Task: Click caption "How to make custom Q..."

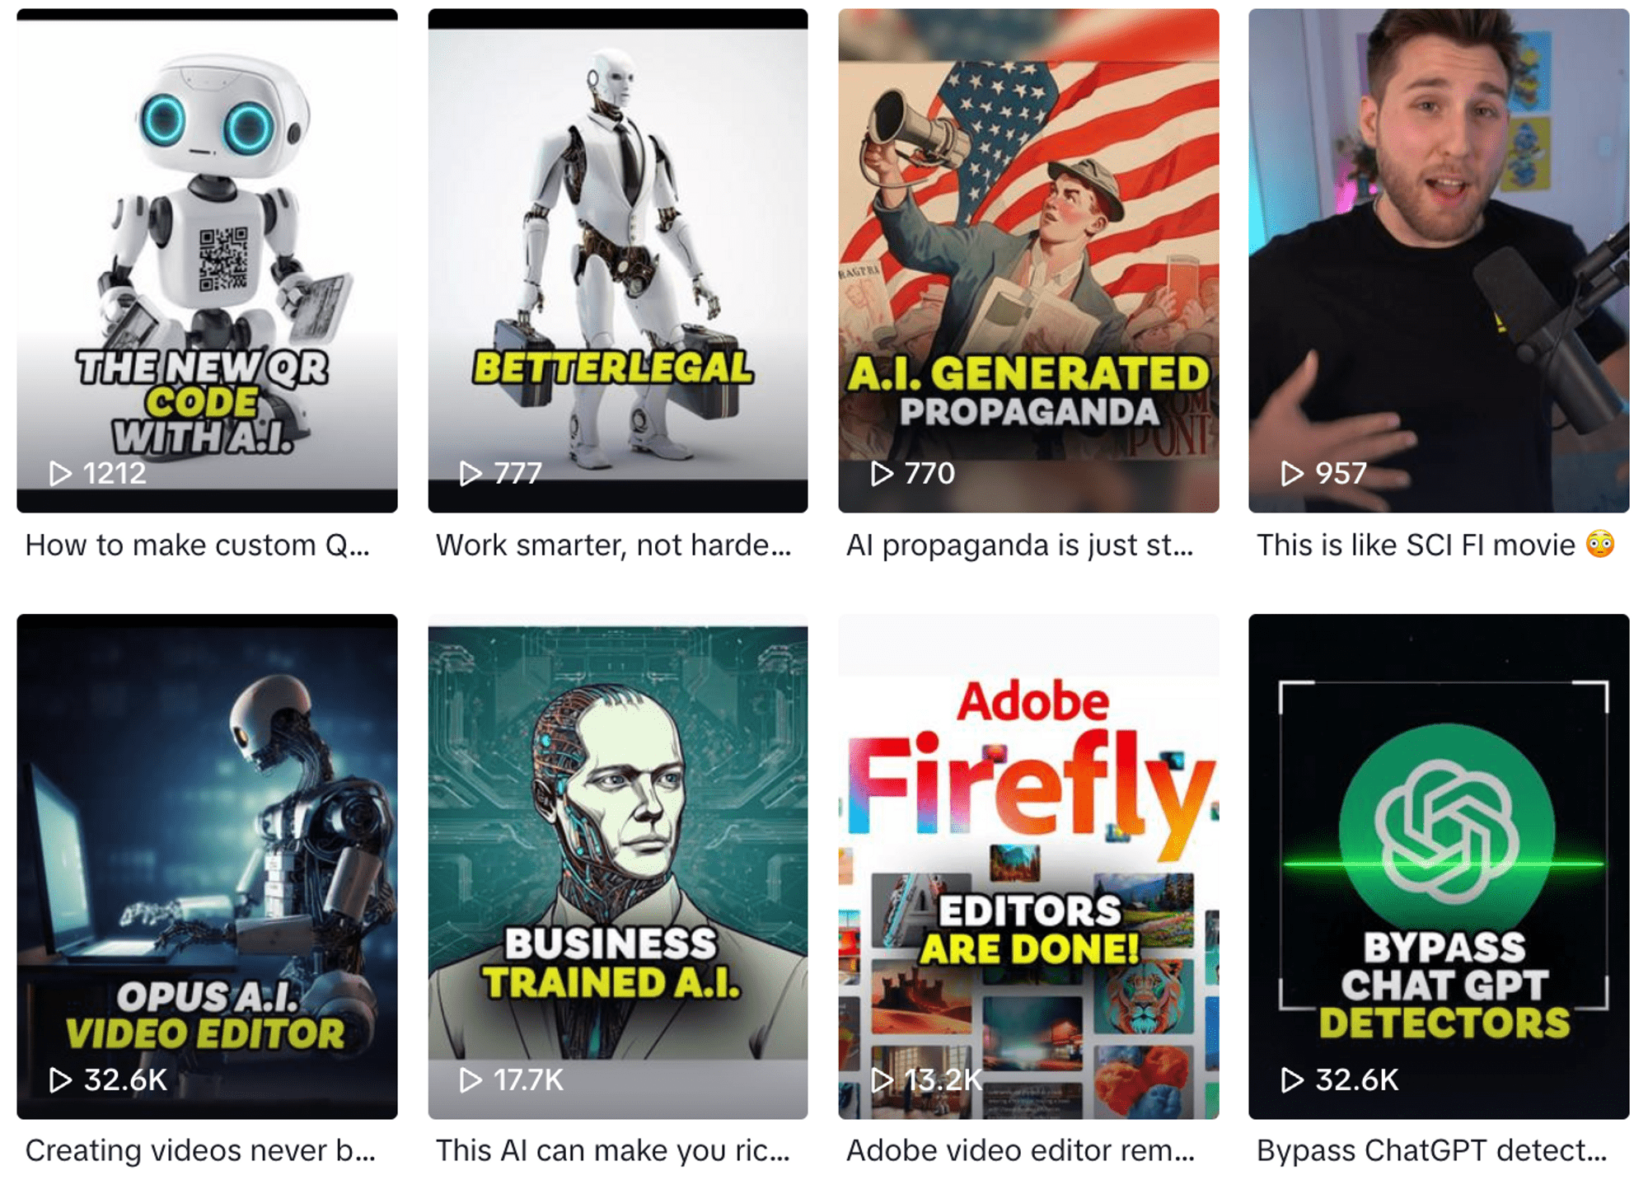Action: [198, 546]
